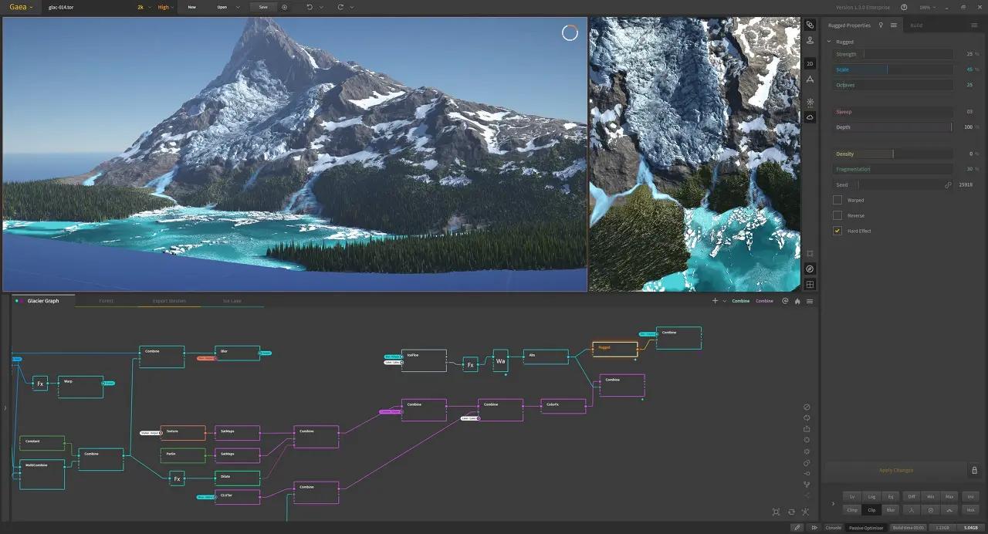Click the @ icon in graph toolbar
The width and height of the screenshot is (988, 534).
click(785, 301)
